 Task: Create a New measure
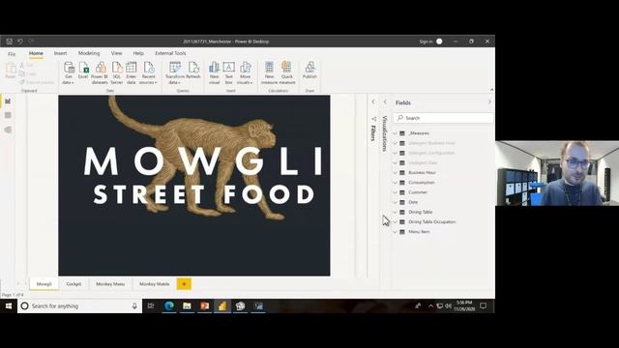point(269,72)
